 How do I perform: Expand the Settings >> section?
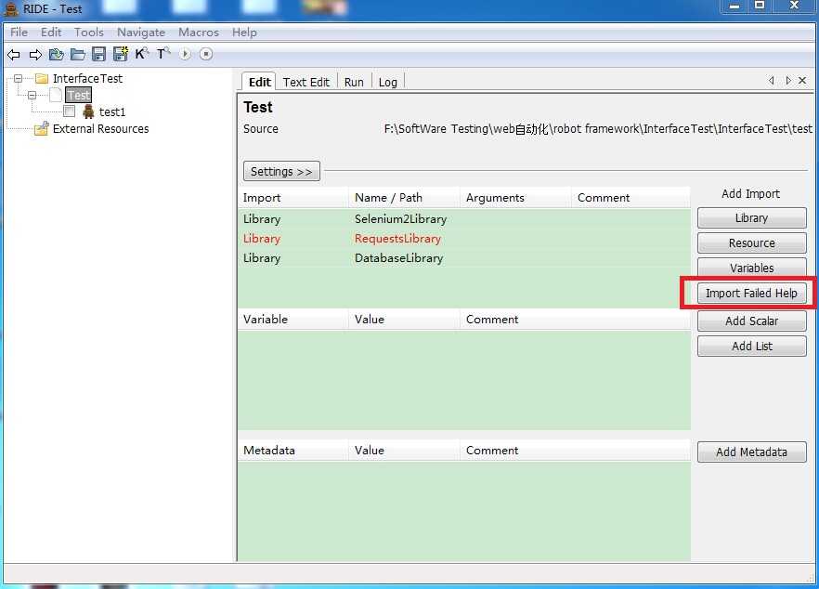coord(281,172)
